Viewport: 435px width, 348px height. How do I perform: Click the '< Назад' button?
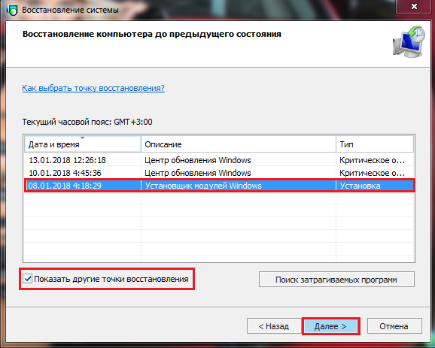[274, 326]
